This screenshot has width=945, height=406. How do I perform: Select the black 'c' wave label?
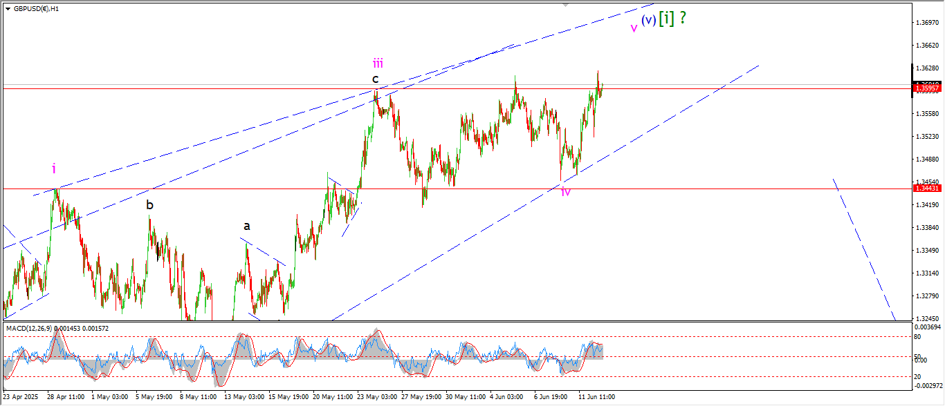(x=376, y=78)
